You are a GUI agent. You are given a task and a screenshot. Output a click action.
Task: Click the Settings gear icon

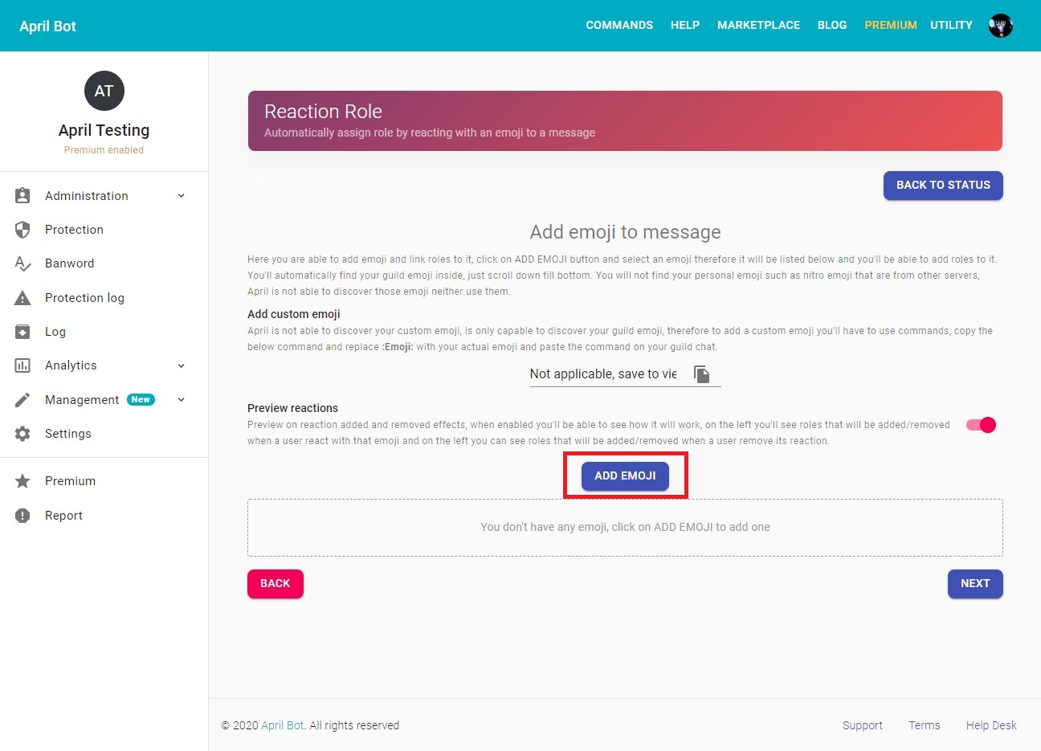point(22,434)
